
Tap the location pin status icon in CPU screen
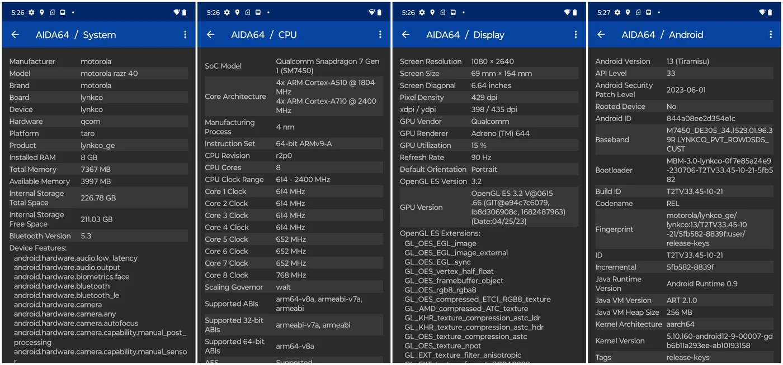coord(237,12)
